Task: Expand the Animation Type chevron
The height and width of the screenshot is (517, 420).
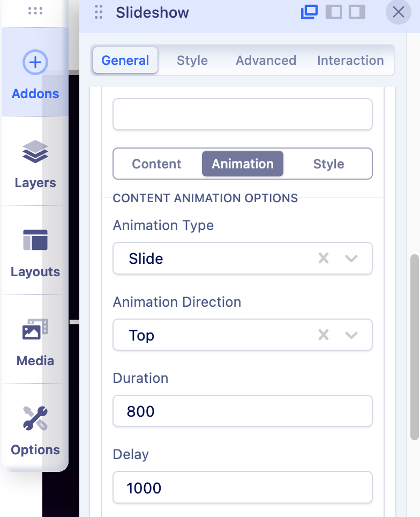Action: pyautogui.click(x=352, y=258)
